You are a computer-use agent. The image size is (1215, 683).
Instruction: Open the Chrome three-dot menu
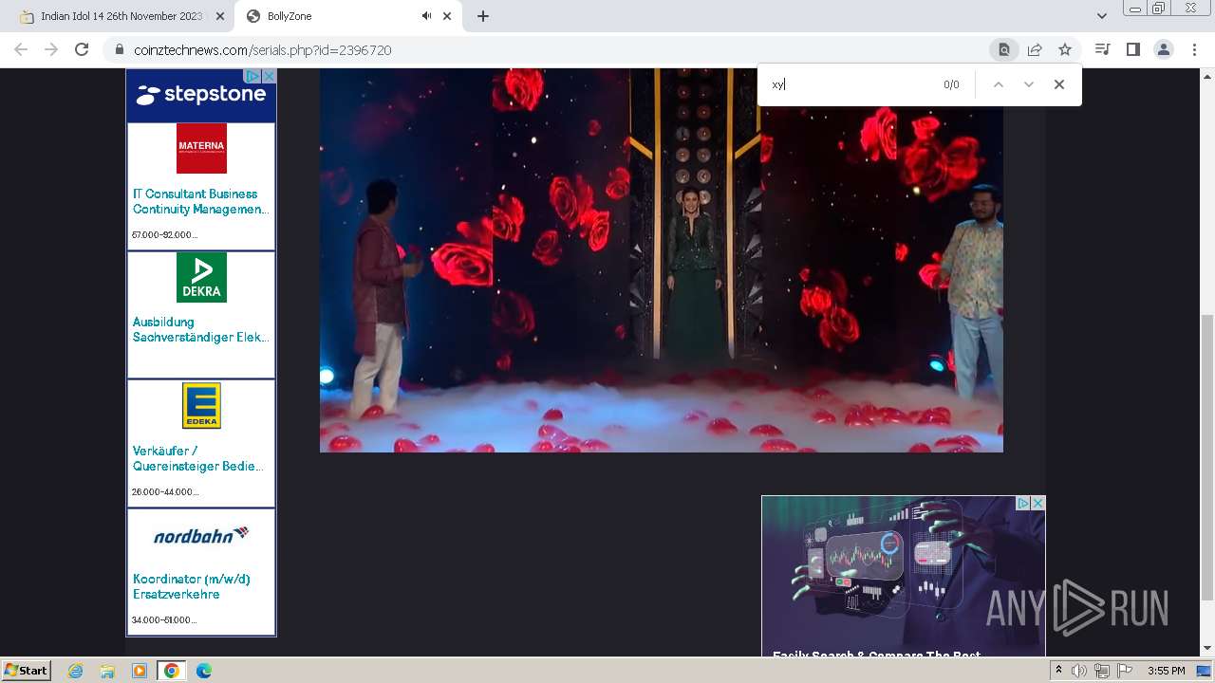[1194, 49]
